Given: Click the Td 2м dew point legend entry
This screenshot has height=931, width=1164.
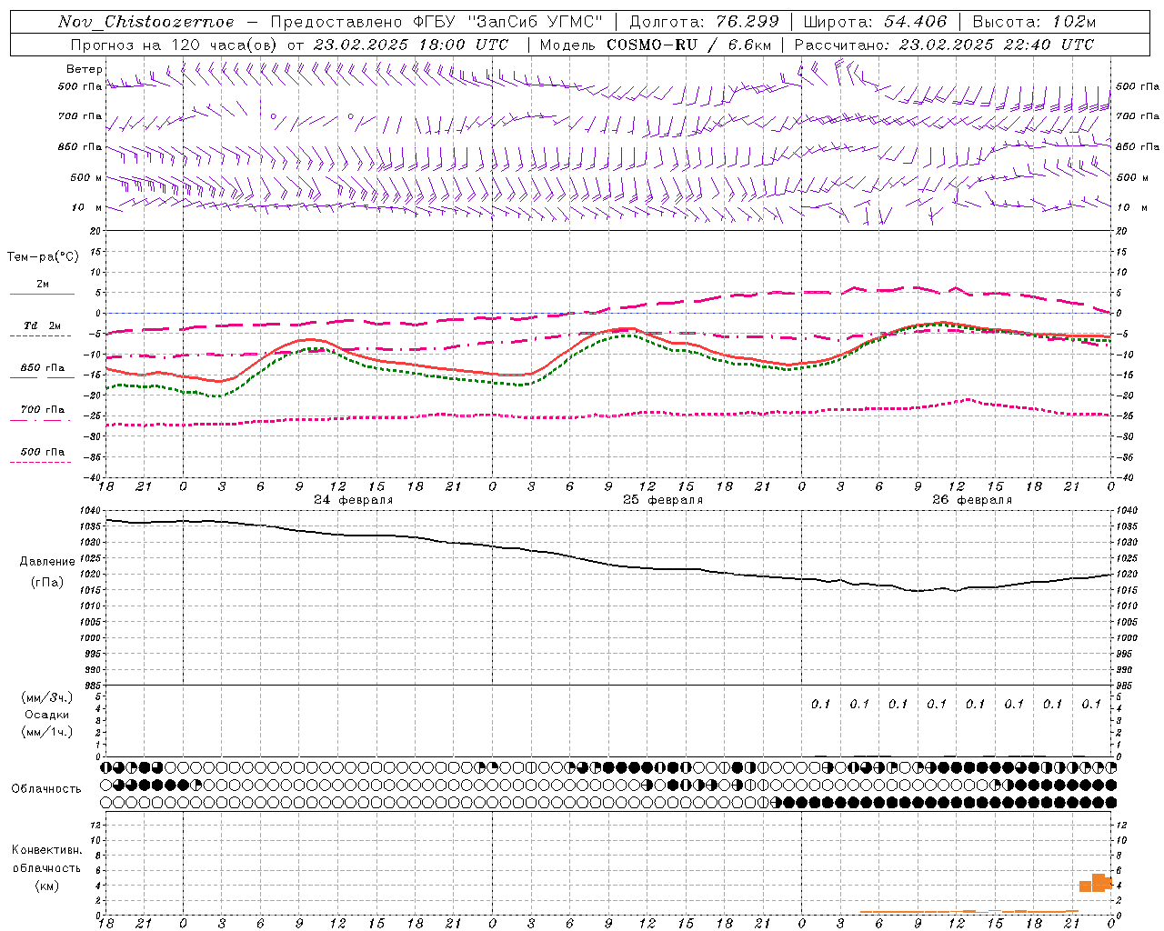Looking at the screenshot, I should click(42, 329).
